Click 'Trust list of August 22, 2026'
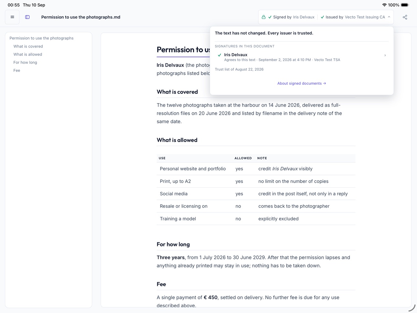 click(239, 69)
